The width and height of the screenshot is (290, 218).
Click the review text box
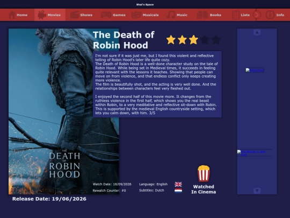point(157,84)
